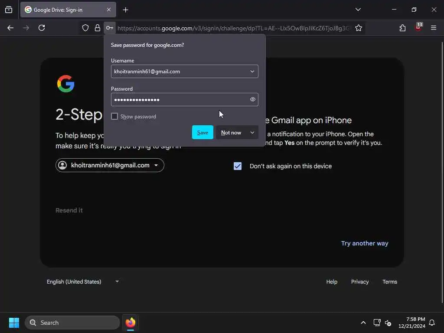Open the Extensions puzzle icon
Screen dimensions: 444x333
coord(402,28)
